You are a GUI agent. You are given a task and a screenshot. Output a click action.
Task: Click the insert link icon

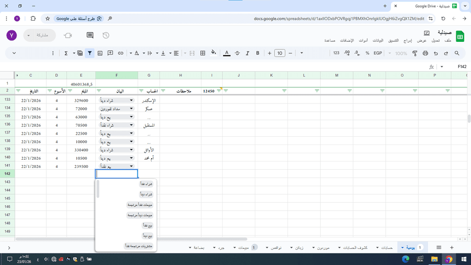(121, 53)
